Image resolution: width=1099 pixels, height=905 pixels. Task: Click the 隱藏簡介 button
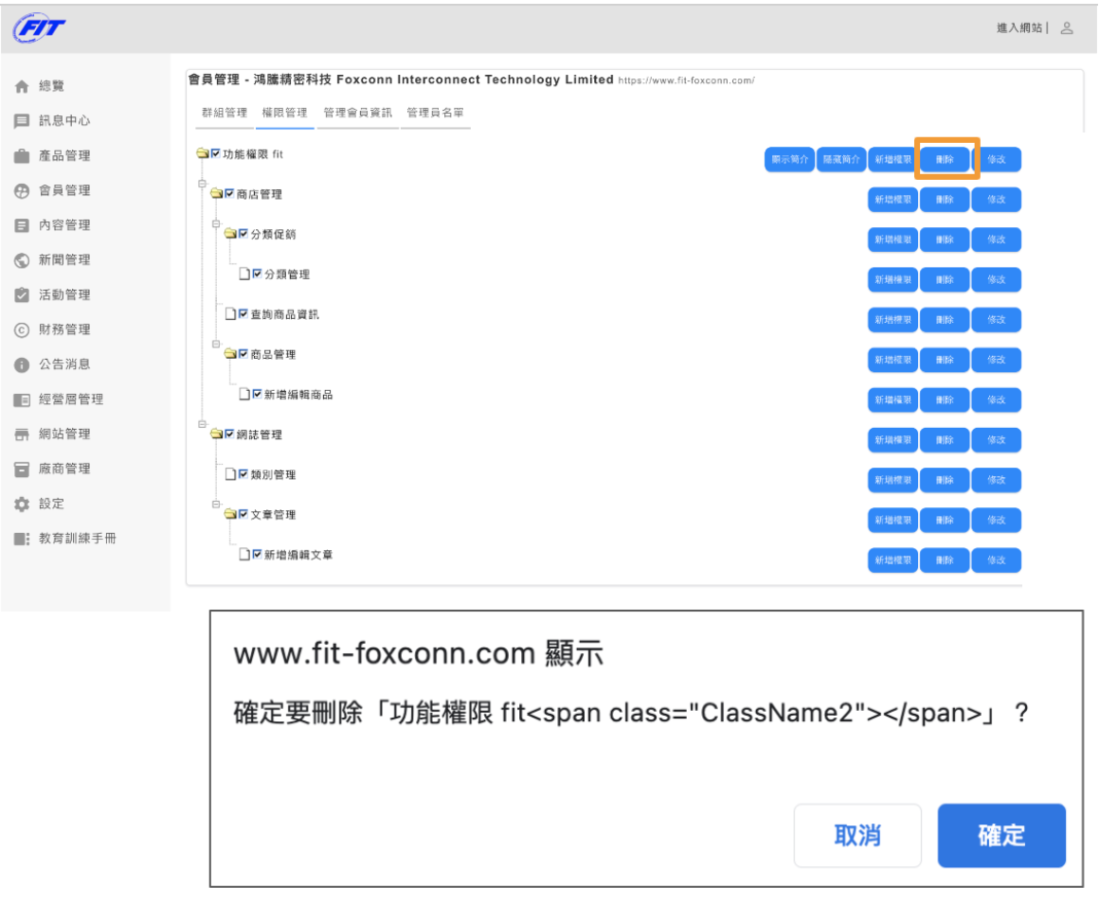tap(841, 160)
